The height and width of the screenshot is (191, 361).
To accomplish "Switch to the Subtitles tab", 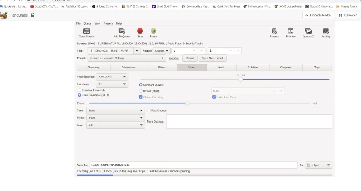I will tap(253, 67).
